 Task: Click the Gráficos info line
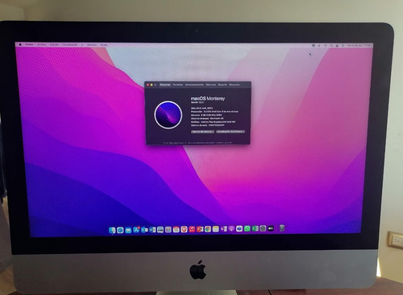click(x=213, y=121)
